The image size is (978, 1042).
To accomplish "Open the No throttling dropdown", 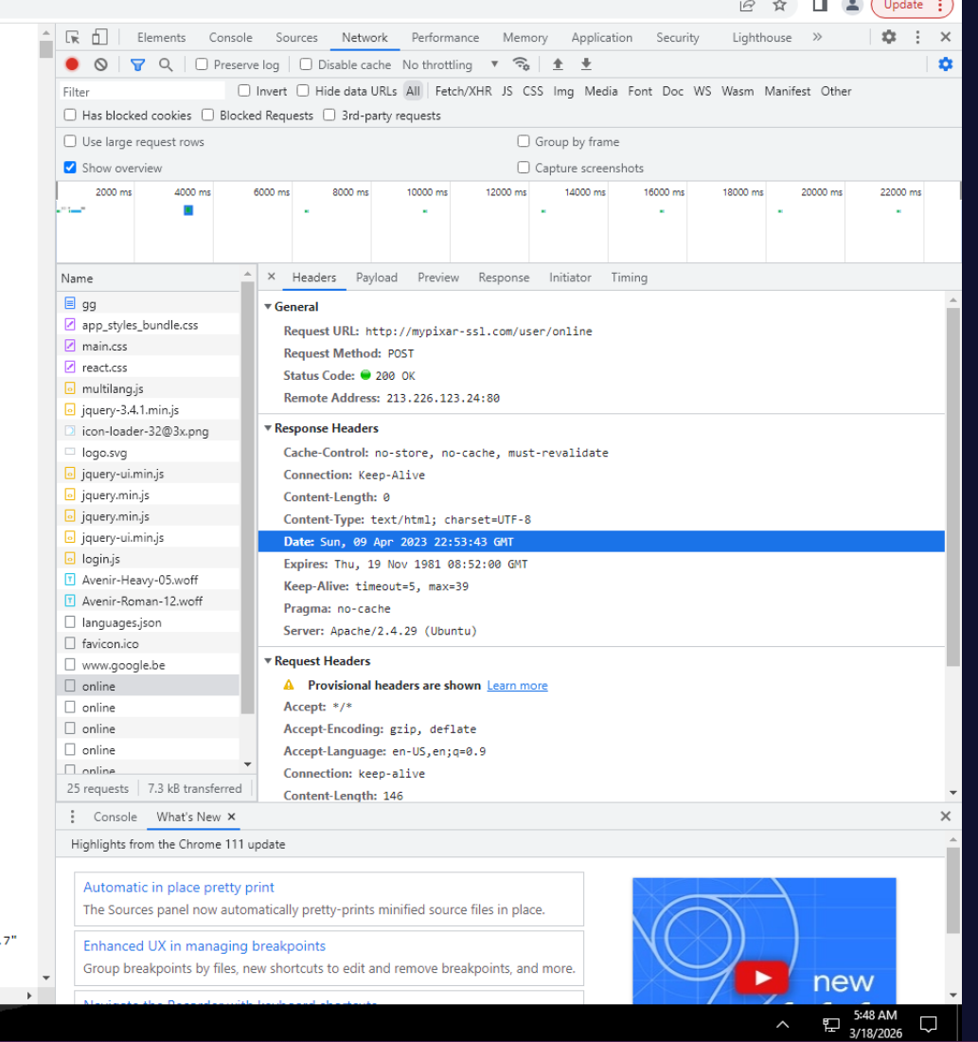I will tap(450, 64).
